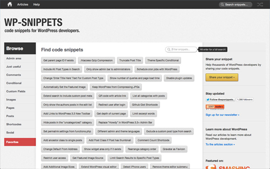Open Show number of queries and page load time
The width and height of the screenshot is (270, 169).
point(135,78)
